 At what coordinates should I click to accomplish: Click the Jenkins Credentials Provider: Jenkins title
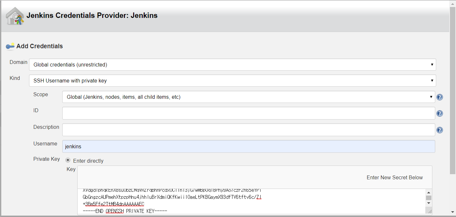92,15
